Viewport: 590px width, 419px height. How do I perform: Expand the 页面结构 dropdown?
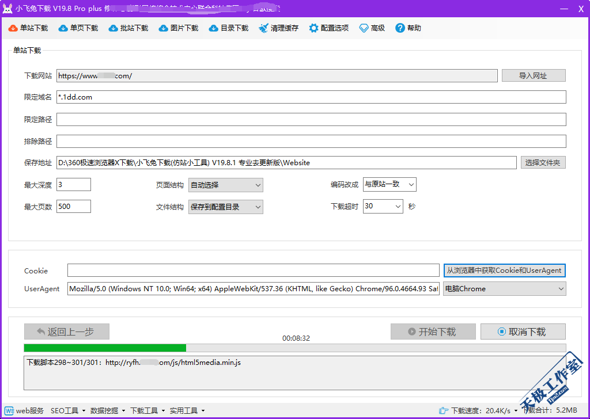pyautogui.click(x=226, y=185)
